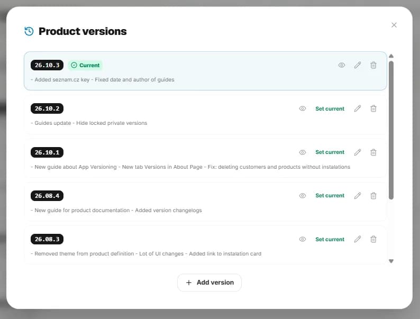Select the 26.10.1 version tag
The height and width of the screenshot is (319, 420).
[x=47, y=152]
